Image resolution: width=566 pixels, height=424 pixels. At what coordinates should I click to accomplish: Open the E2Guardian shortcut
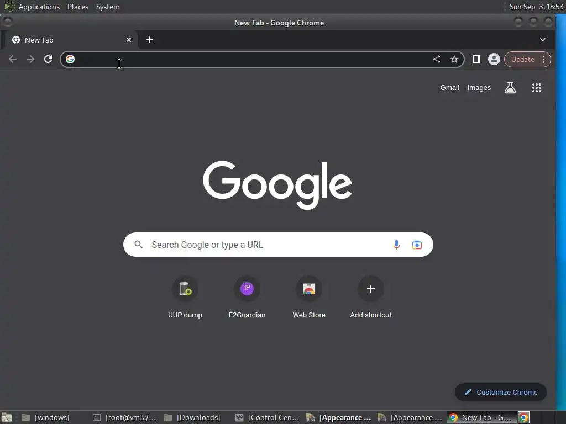[247, 298]
